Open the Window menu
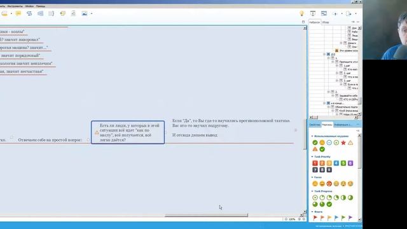This screenshot has height=229, width=407. (x=29, y=6)
